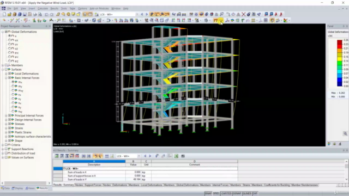This screenshot has width=349, height=196.
Task: Toggle GLINES in the status bar
Action: click(247, 193)
